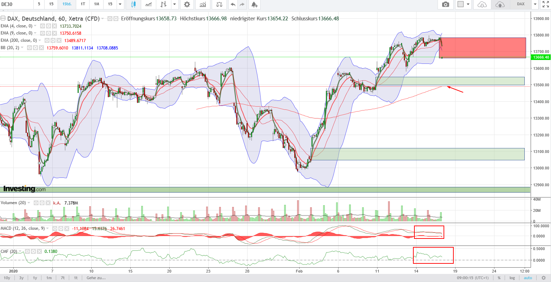Open chart settings gear in bottom-right corner
This screenshot has height=282, width=551.
544,278
